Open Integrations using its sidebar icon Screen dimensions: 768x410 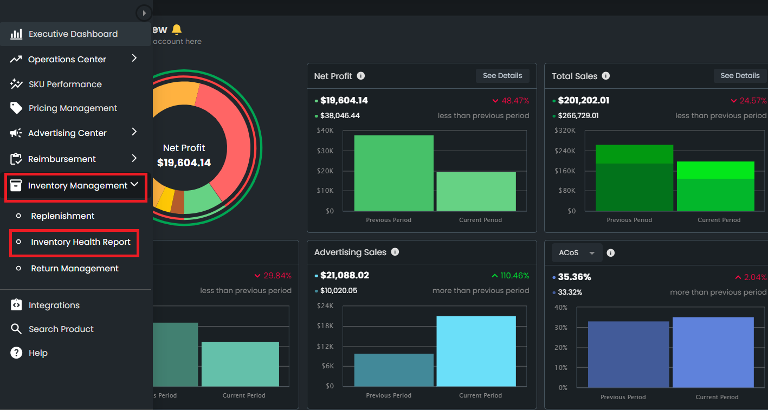click(x=16, y=305)
